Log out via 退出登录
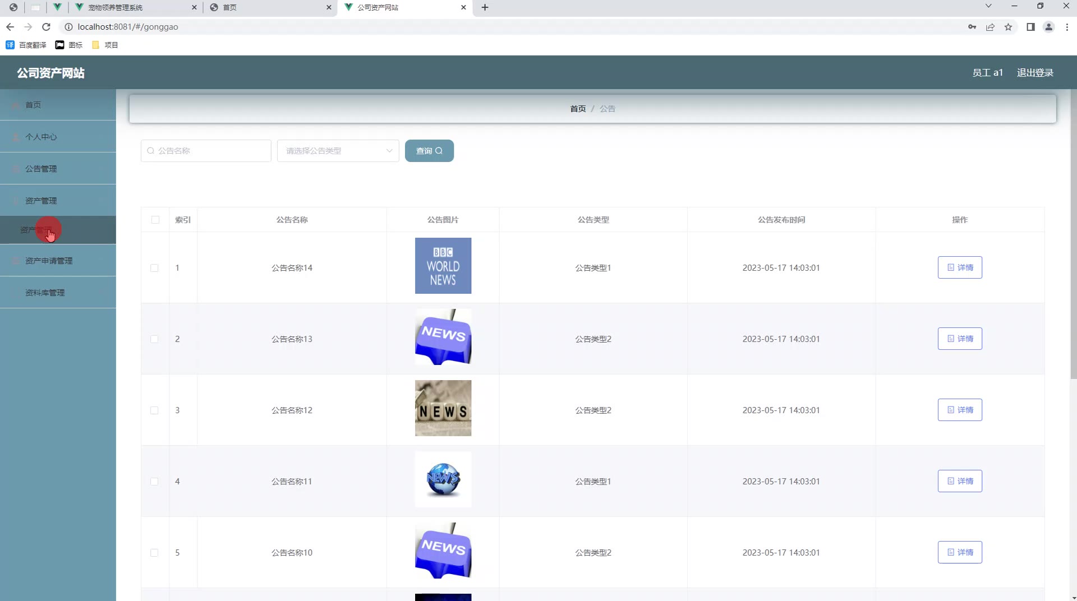This screenshot has height=601, width=1077. (1035, 73)
